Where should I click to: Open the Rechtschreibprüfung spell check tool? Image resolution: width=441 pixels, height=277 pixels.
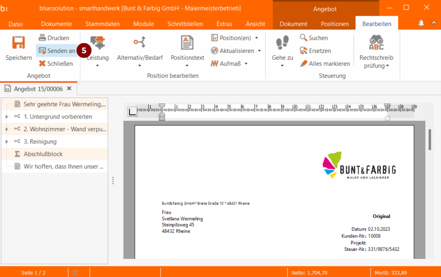(376, 43)
